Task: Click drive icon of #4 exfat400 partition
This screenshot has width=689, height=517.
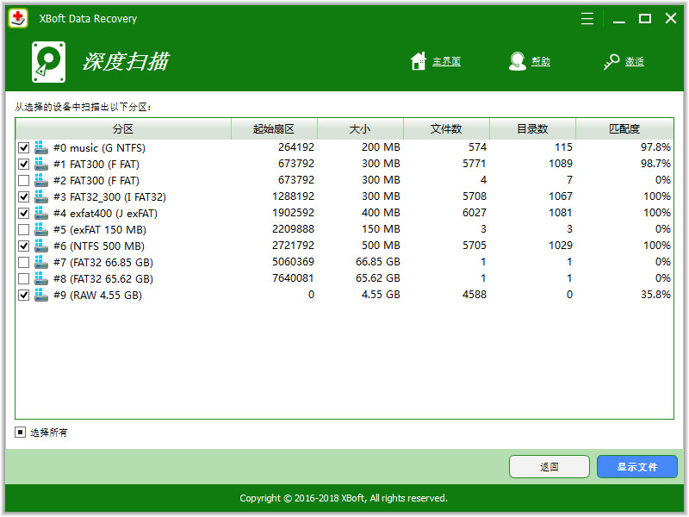Action: click(x=40, y=213)
